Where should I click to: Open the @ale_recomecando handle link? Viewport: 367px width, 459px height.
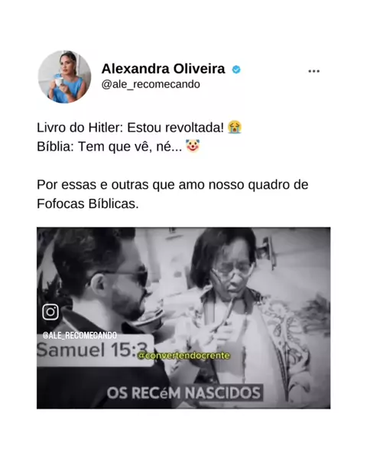click(151, 85)
